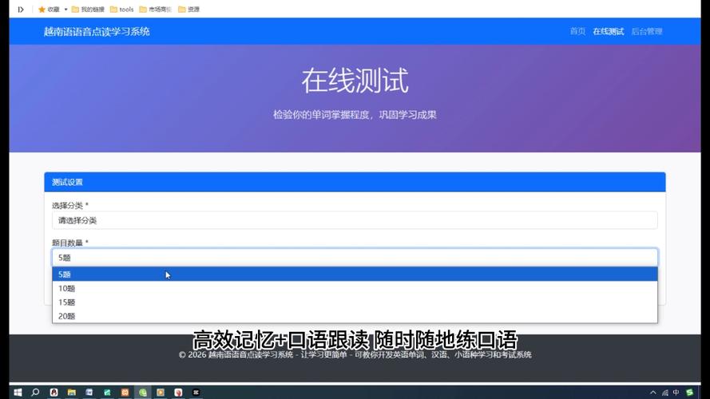Click the © 2026 footer copyright text

pos(355,354)
